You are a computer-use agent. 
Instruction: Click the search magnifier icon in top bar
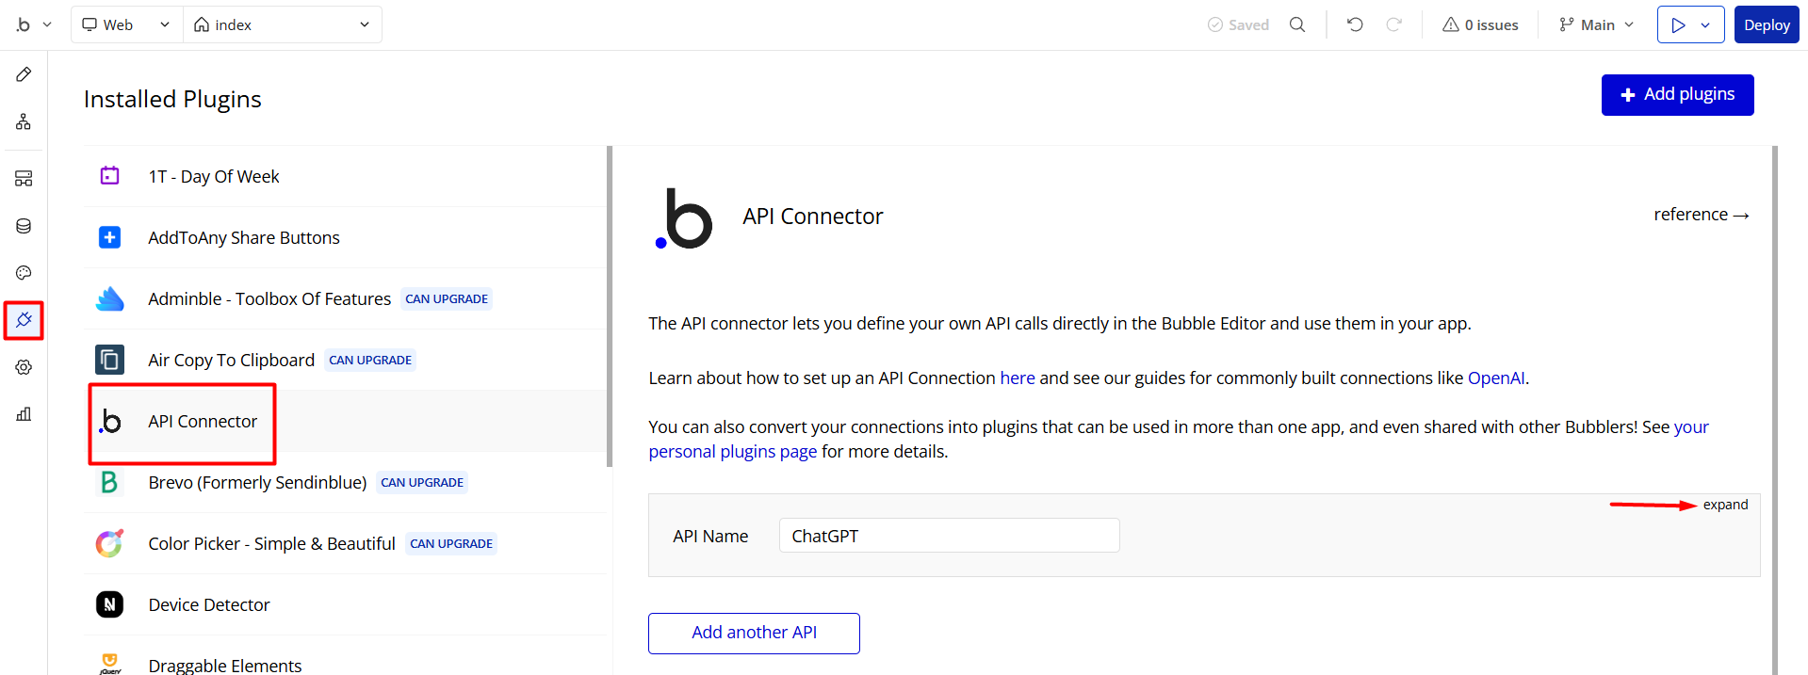coord(1297,24)
